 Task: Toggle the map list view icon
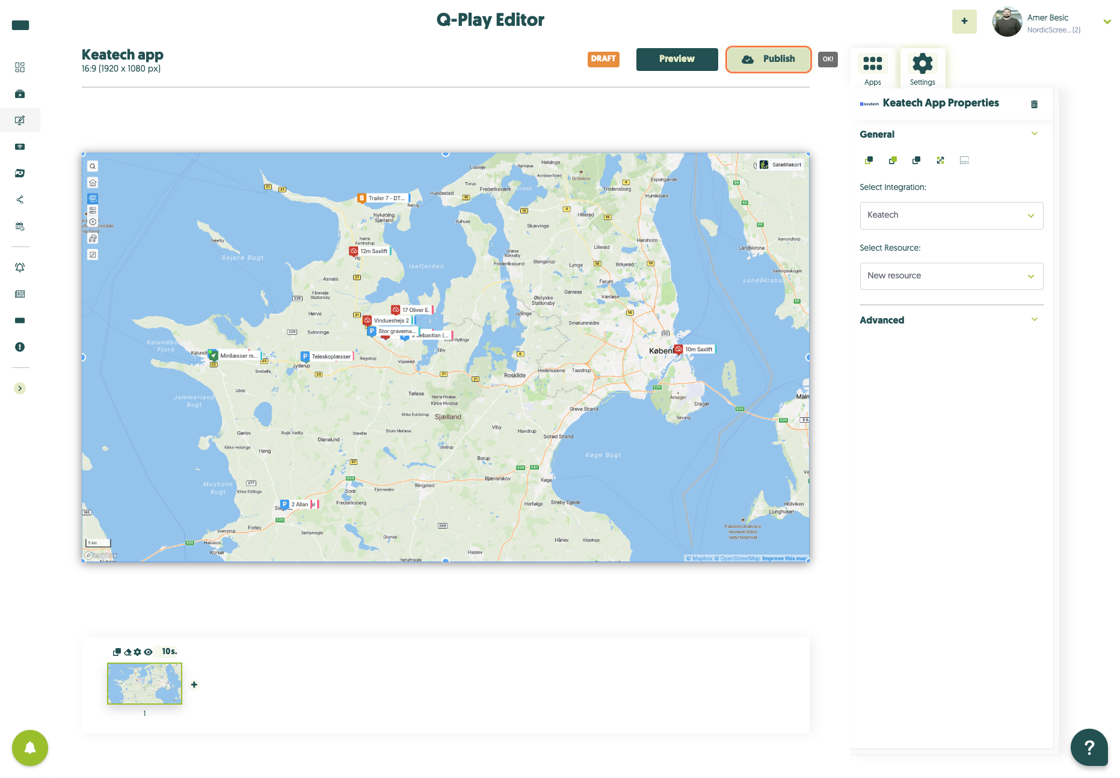point(93,210)
